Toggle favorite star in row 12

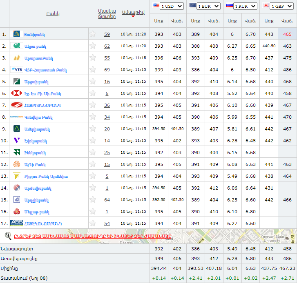pos(93,164)
